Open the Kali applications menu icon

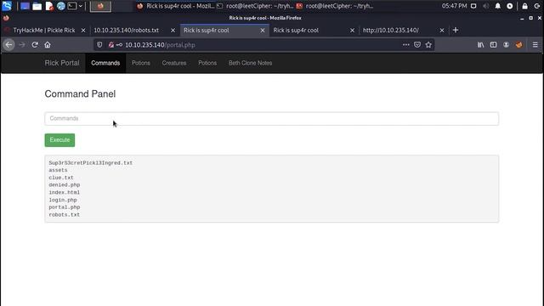7,6
